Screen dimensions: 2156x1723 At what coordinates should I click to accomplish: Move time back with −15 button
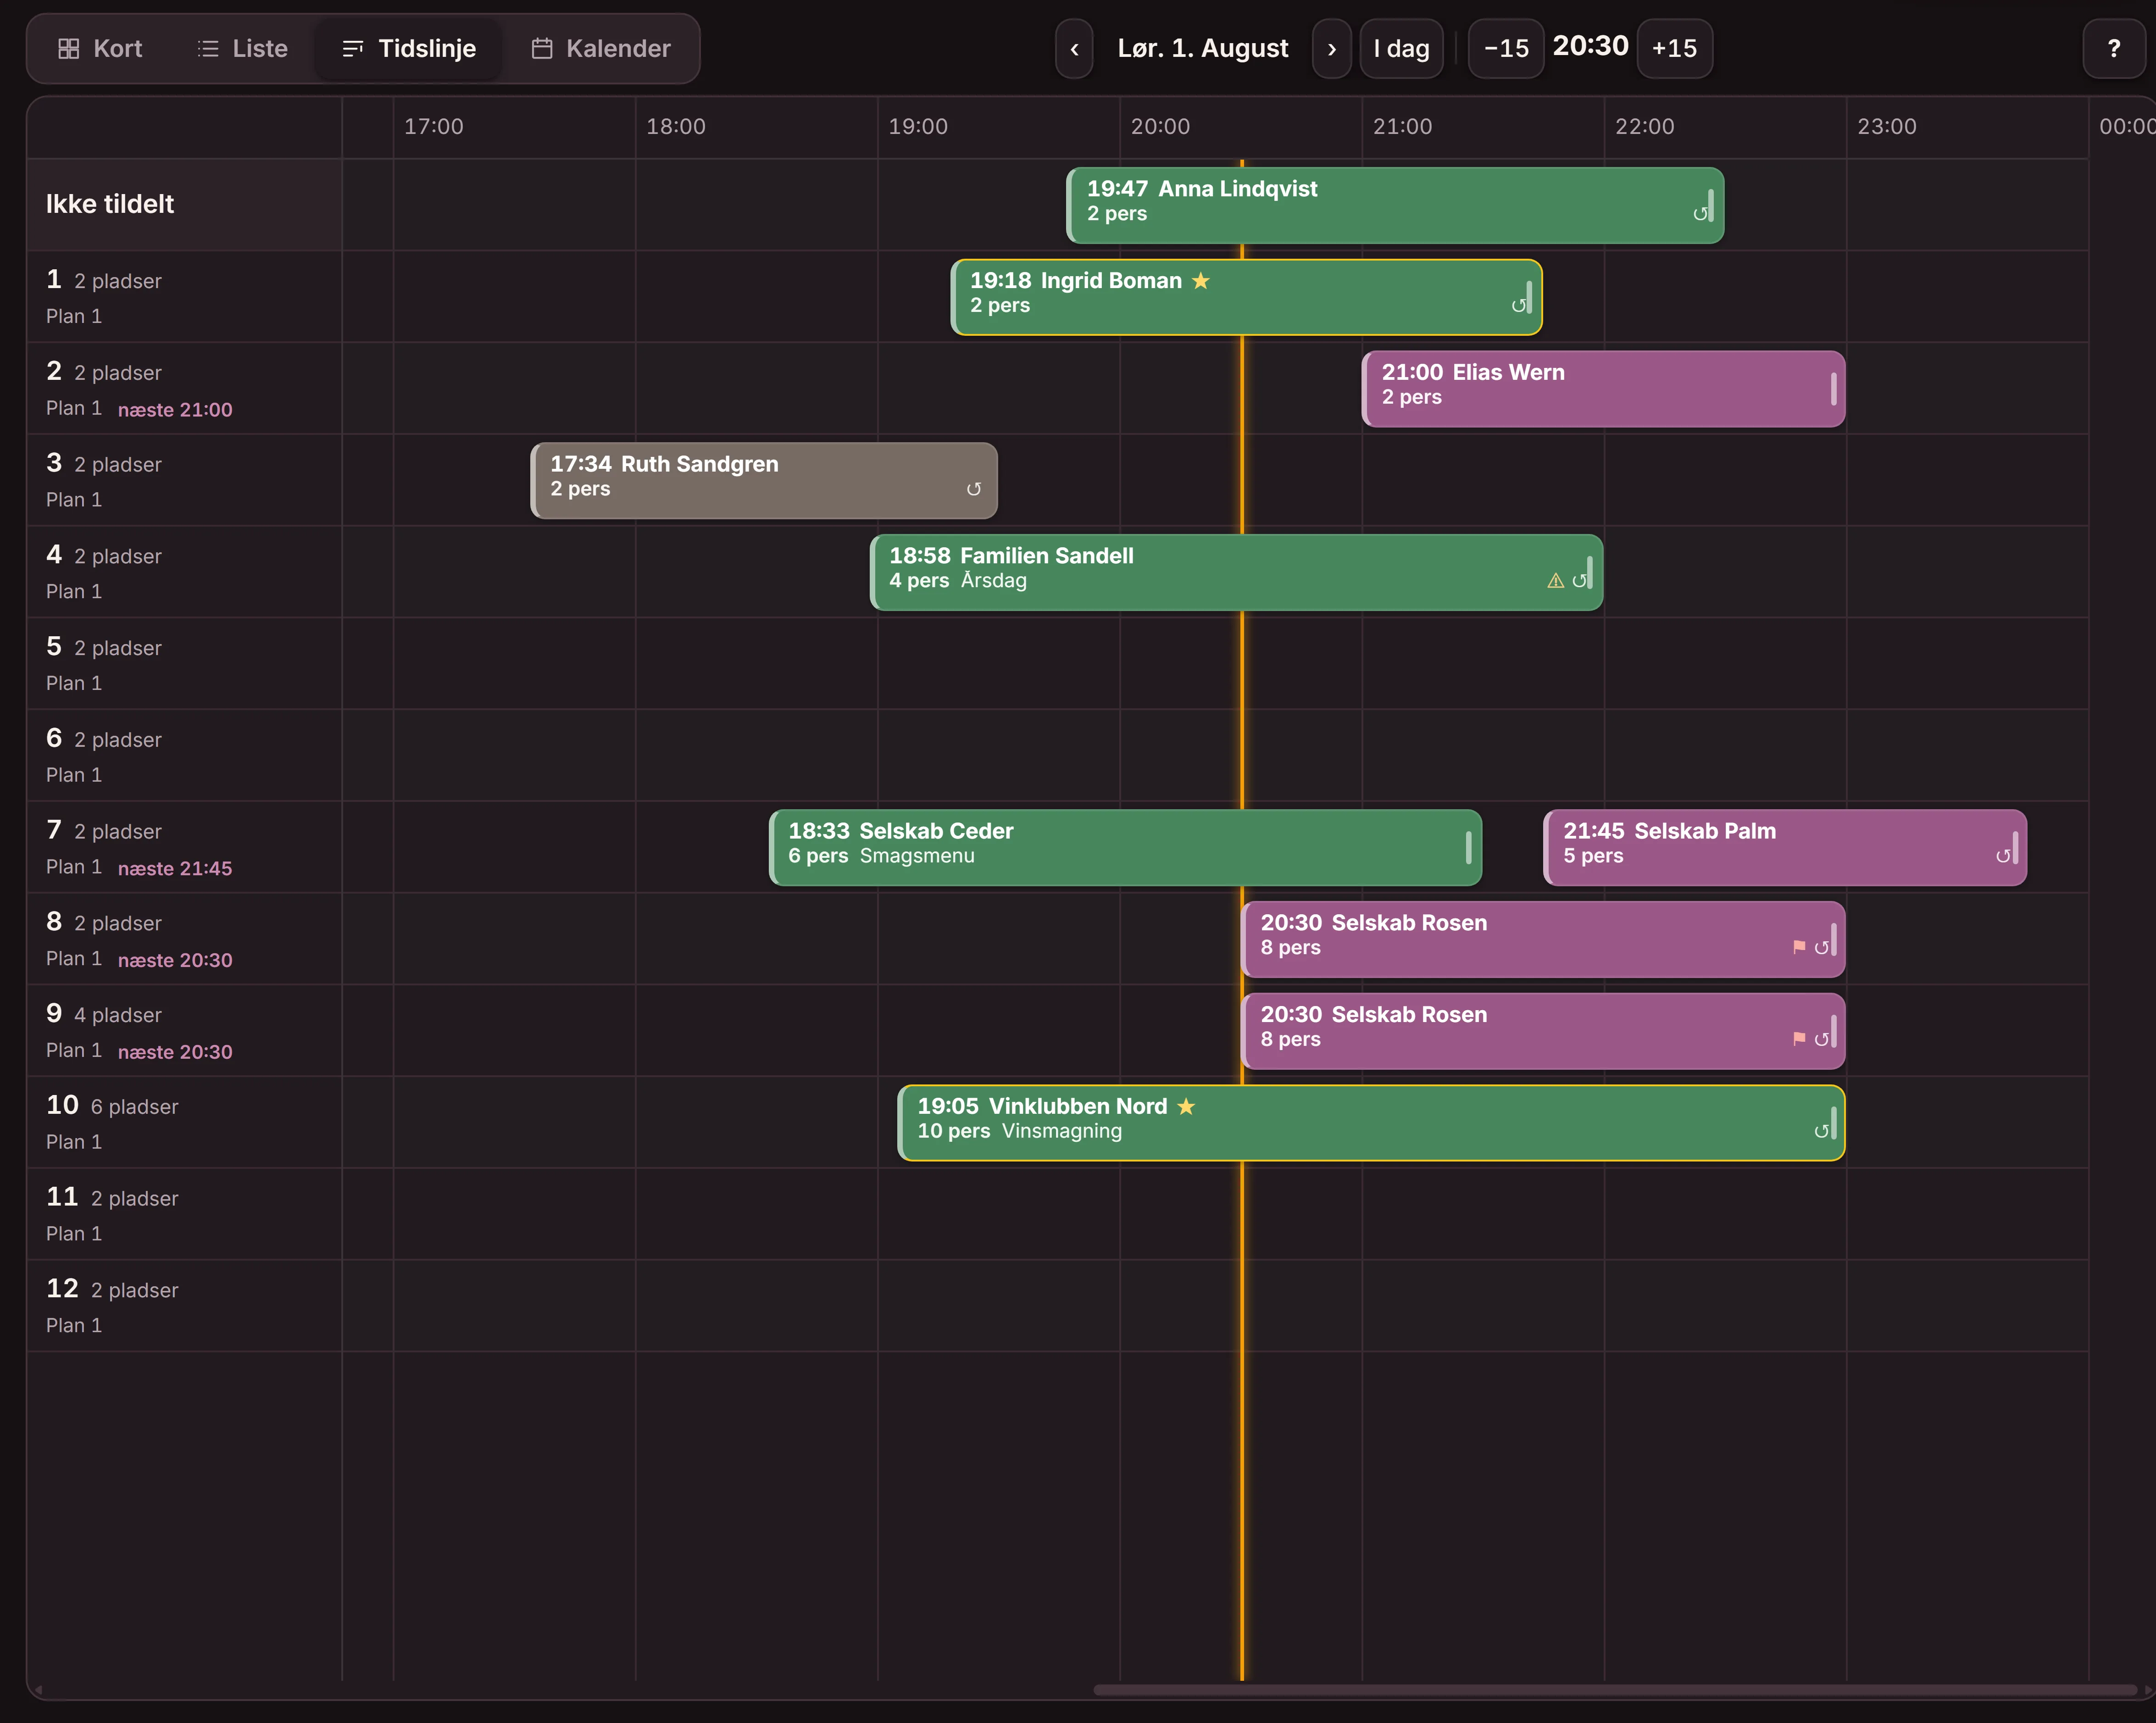tap(1506, 48)
